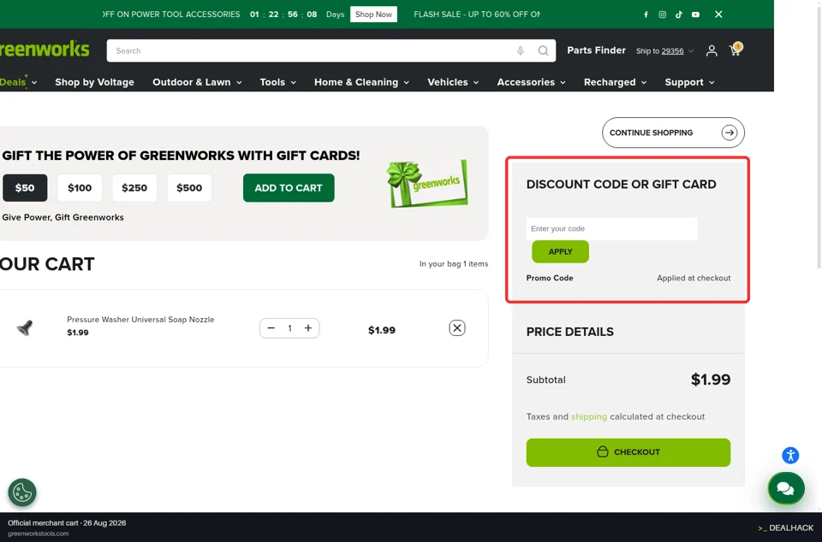822x542 pixels.
Task: Open the shipping link
Action: coord(589,416)
